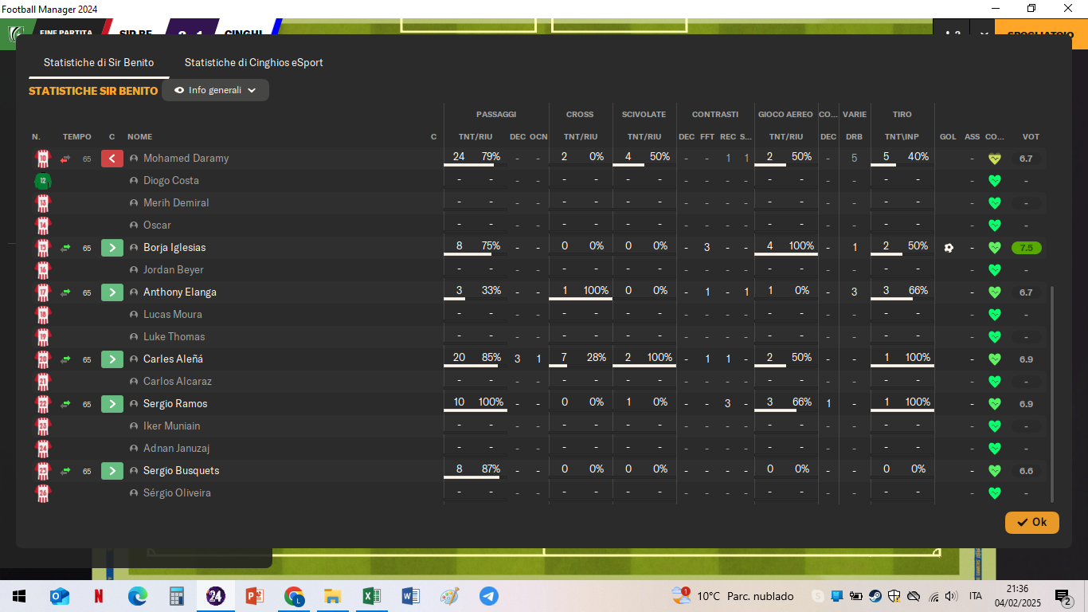Click Iker Muniain's name row
This screenshot has width=1088, height=612.
coord(172,426)
